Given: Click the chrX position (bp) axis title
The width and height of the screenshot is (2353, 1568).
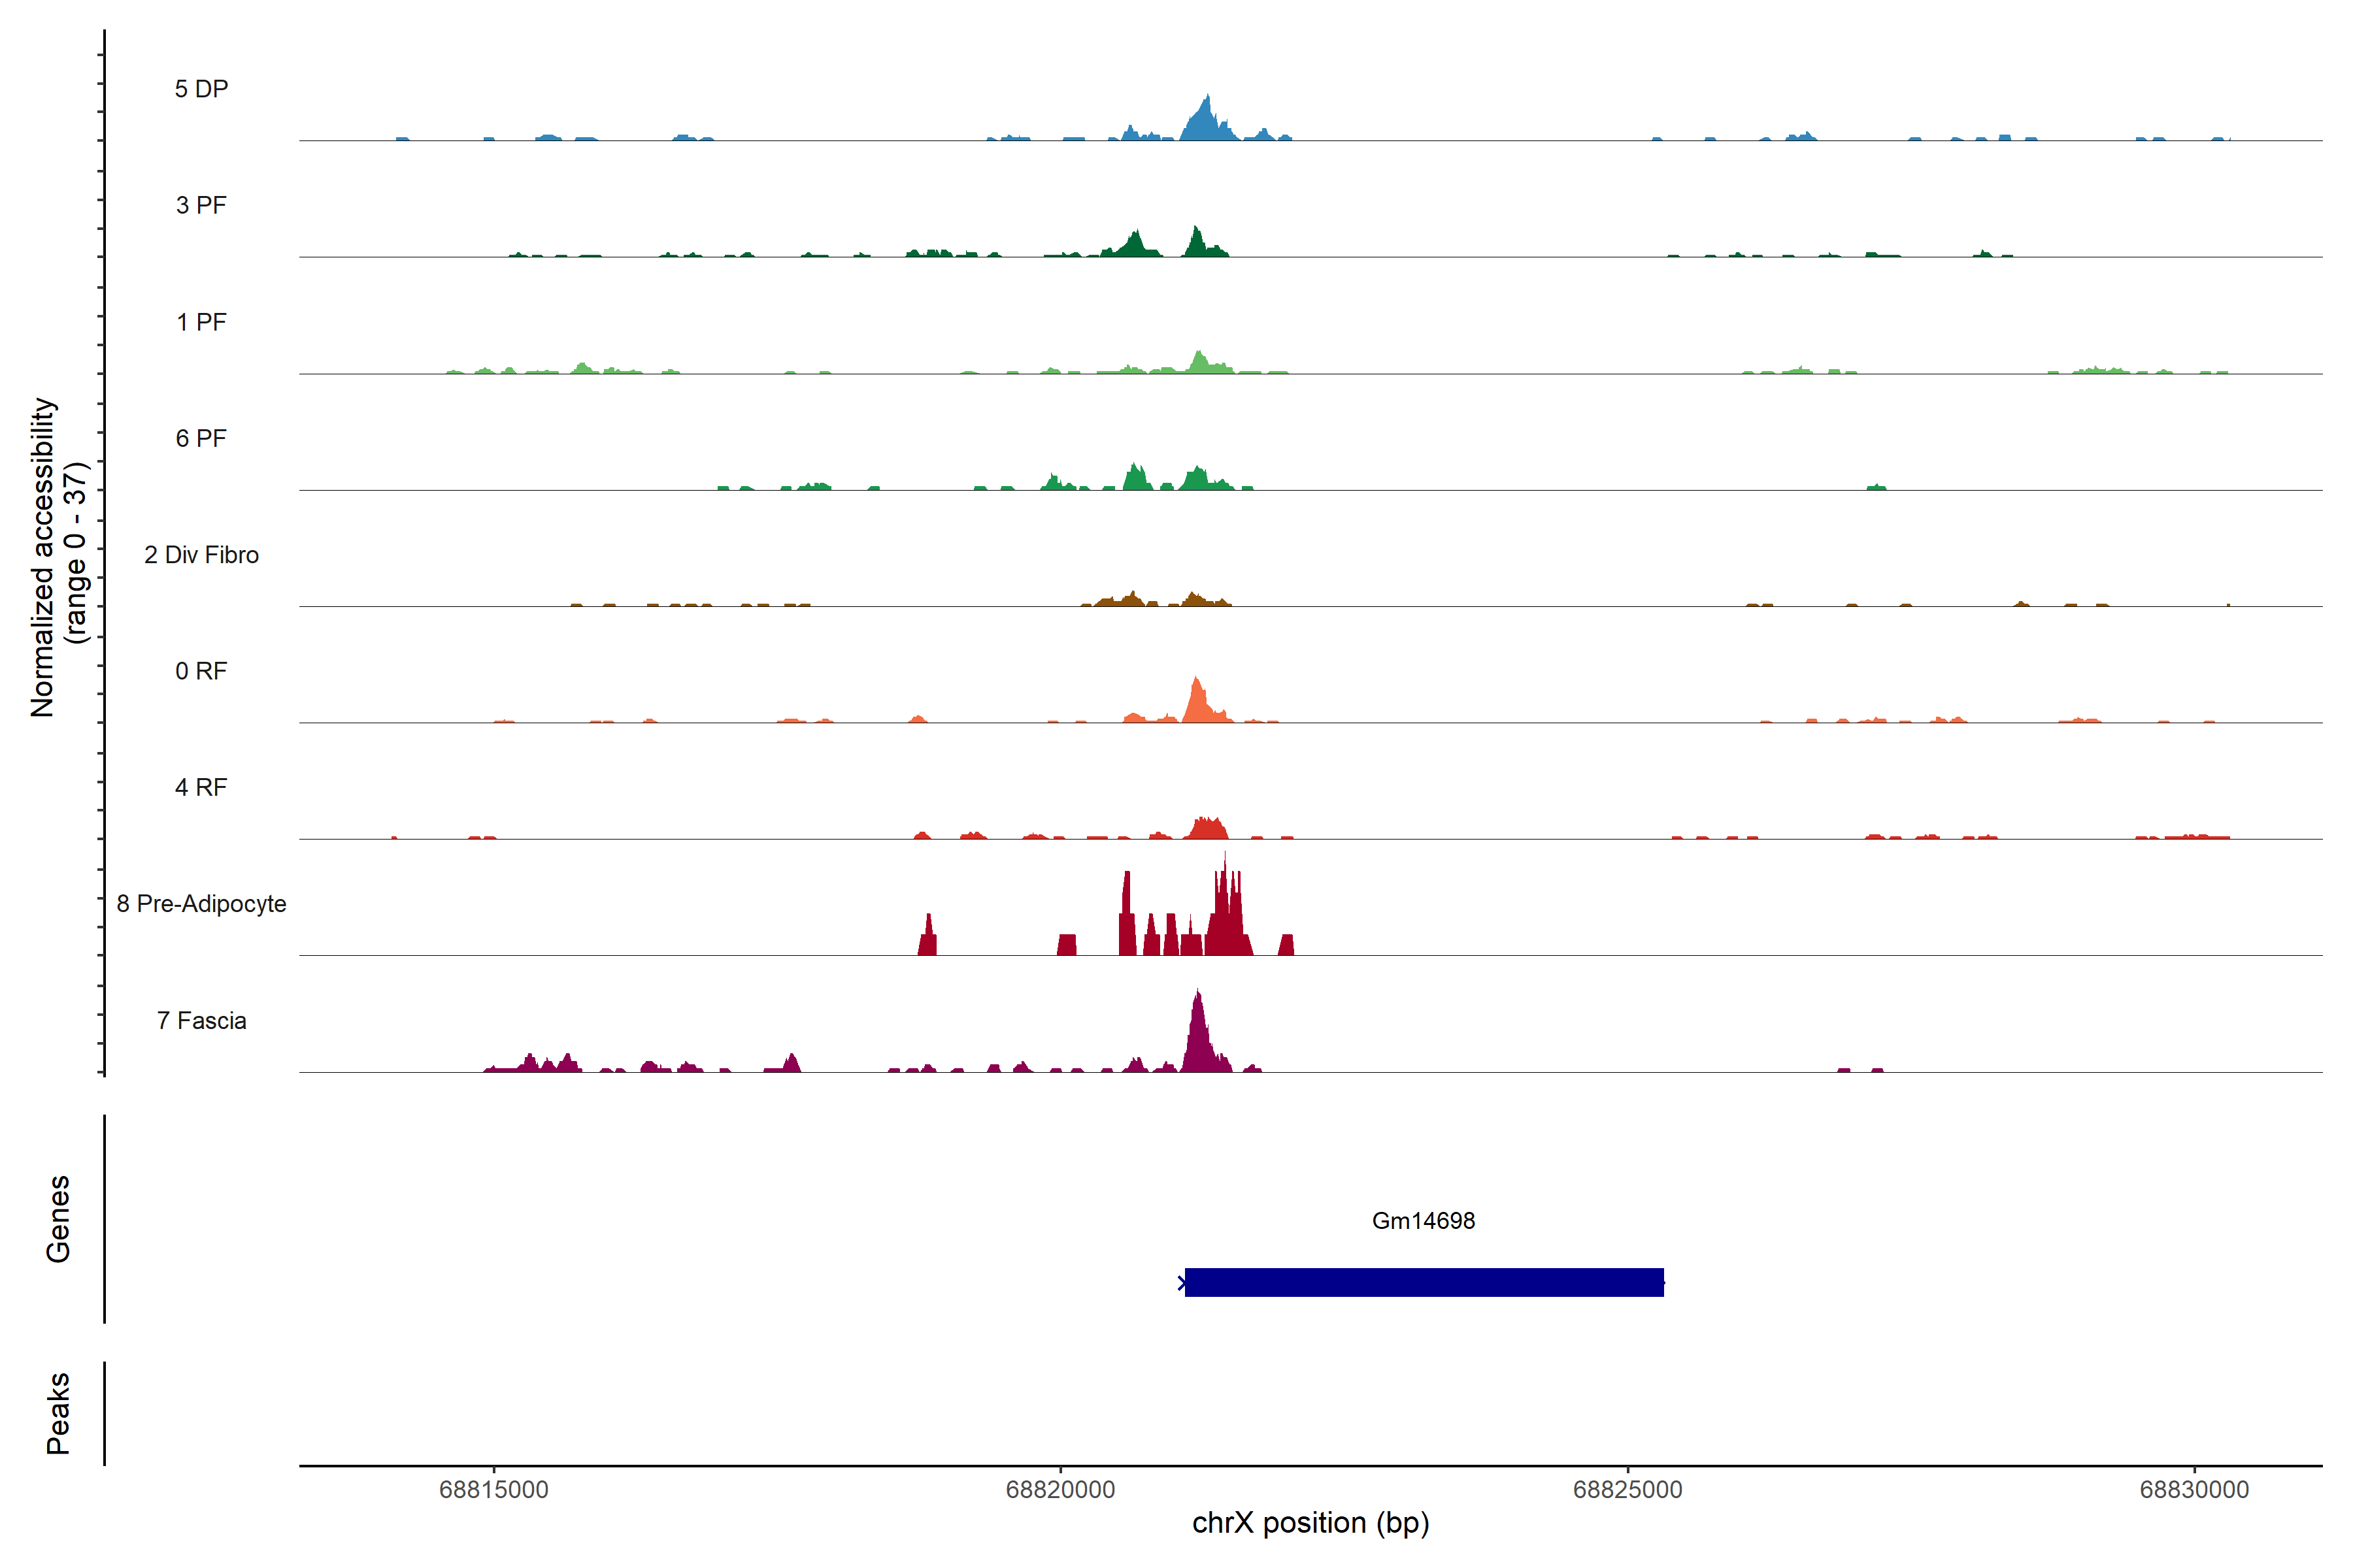Looking at the screenshot, I should [x=1310, y=1523].
